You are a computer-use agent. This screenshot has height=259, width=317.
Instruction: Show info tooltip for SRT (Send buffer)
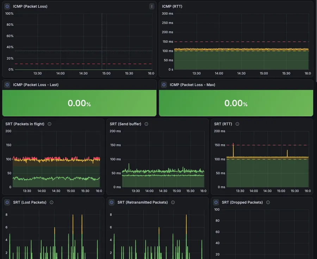coord(147,124)
